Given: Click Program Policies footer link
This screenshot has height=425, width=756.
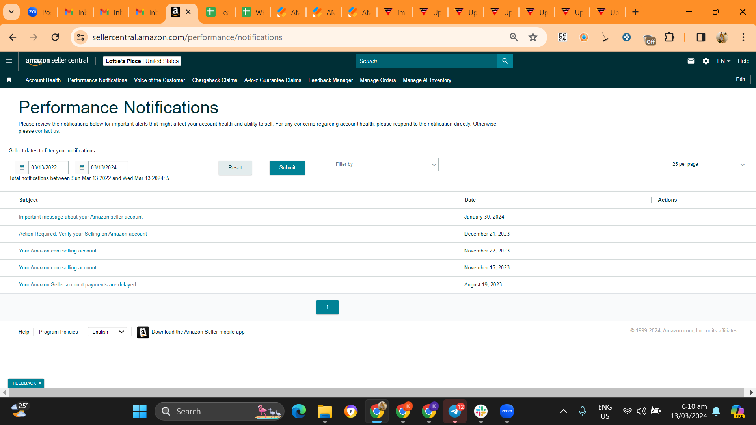Looking at the screenshot, I should click(58, 332).
